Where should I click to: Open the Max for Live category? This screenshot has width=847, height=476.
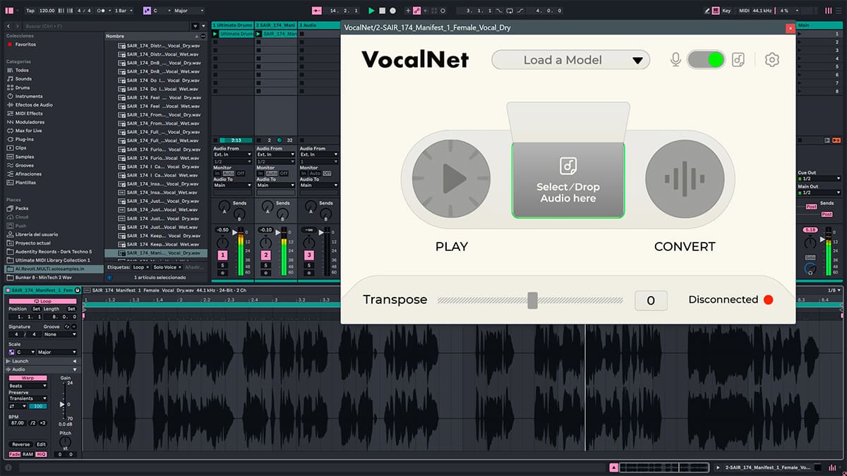(x=28, y=130)
